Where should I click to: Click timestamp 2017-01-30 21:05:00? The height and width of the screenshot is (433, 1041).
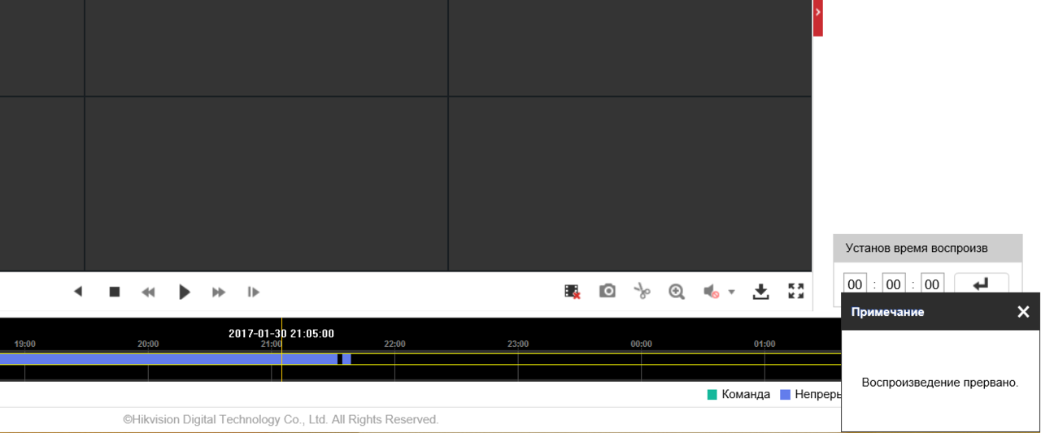[x=281, y=333]
